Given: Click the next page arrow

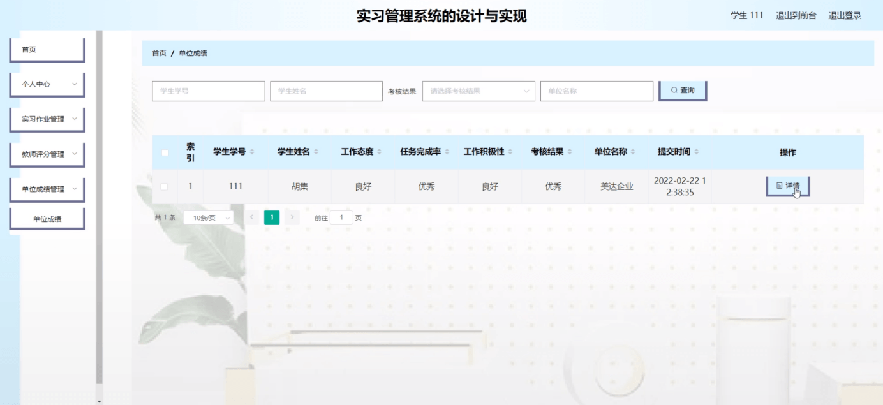Looking at the screenshot, I should tap(292, 217).
